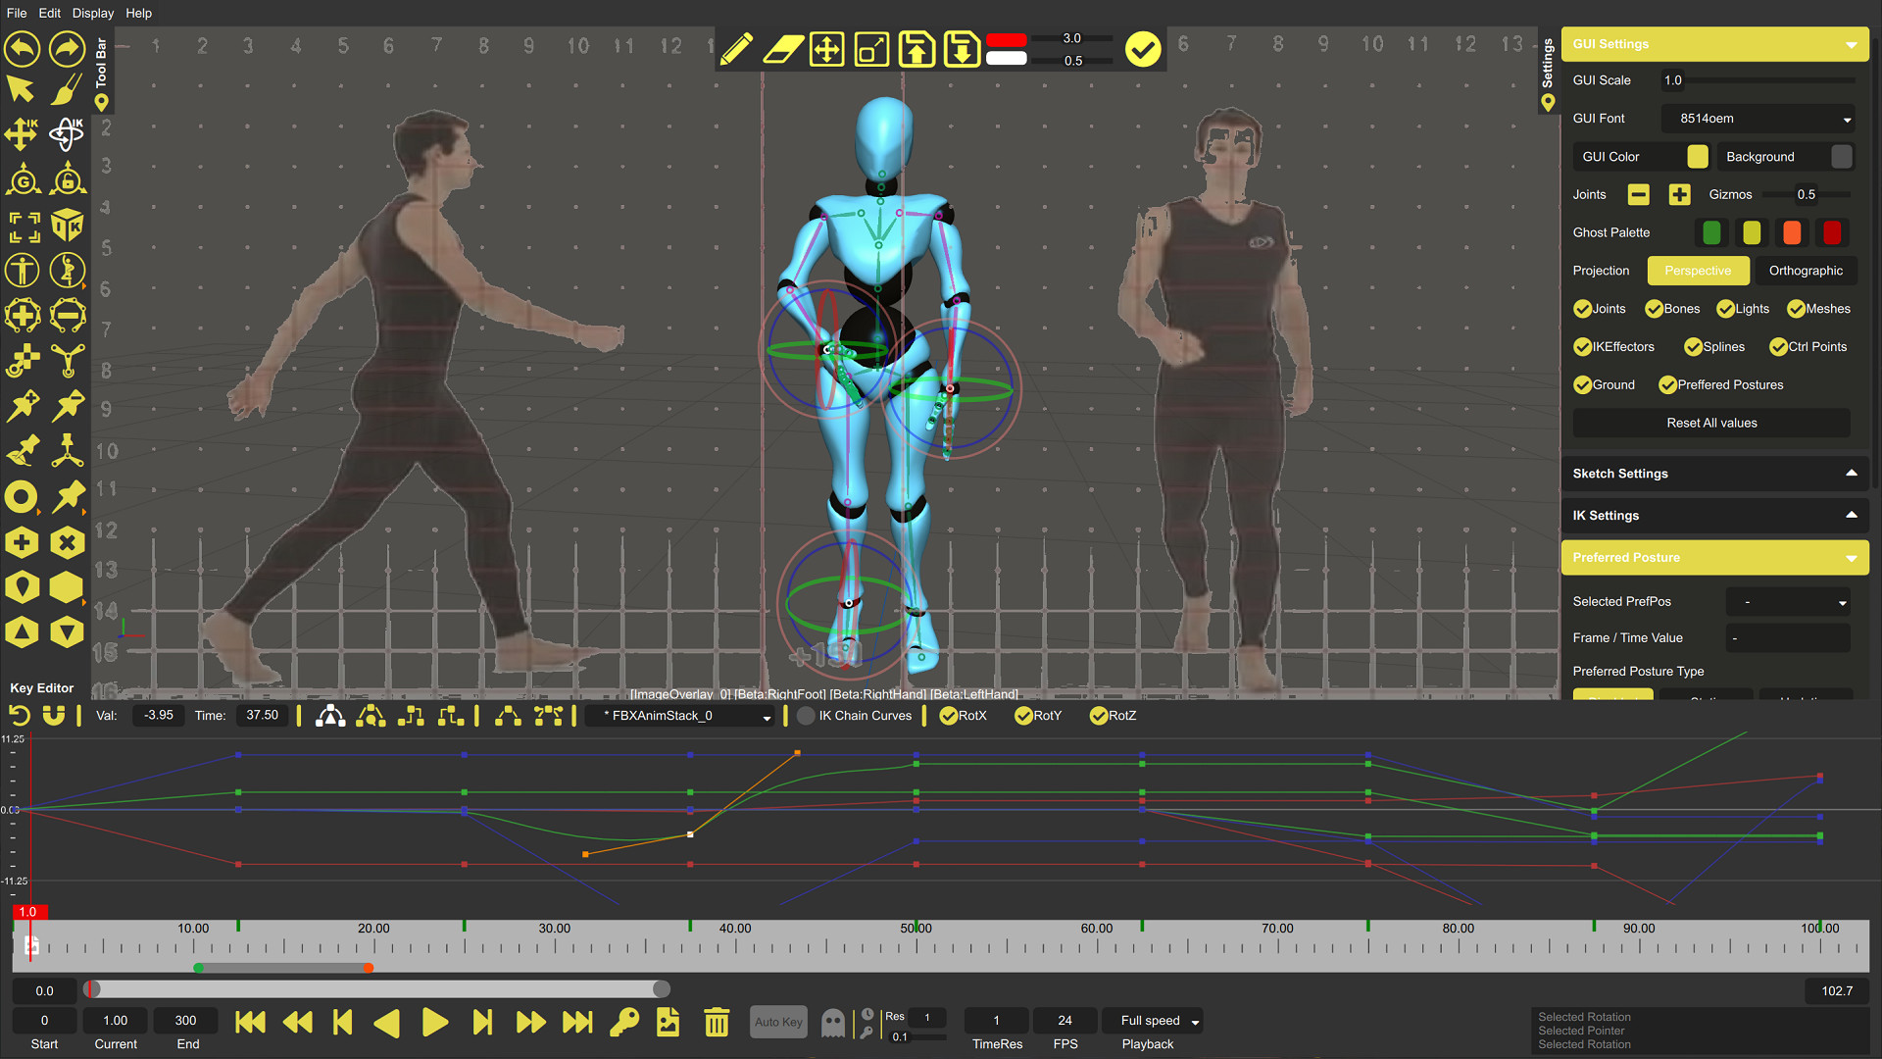Viewport: 1882px width, 1059px height.
Task: Click the key icon near playback controls
Action: (623, 1022)
